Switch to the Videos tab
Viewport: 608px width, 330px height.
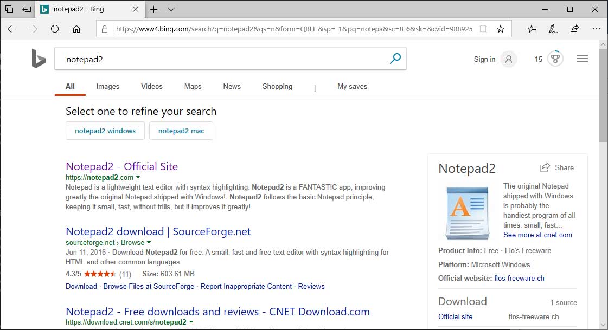[152, 86]
